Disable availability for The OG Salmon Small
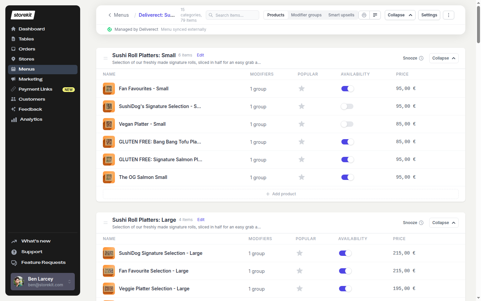This screenshot has height=301, width=481. point(347,177)
